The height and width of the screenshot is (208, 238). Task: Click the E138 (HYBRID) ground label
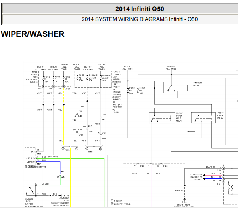65,197
